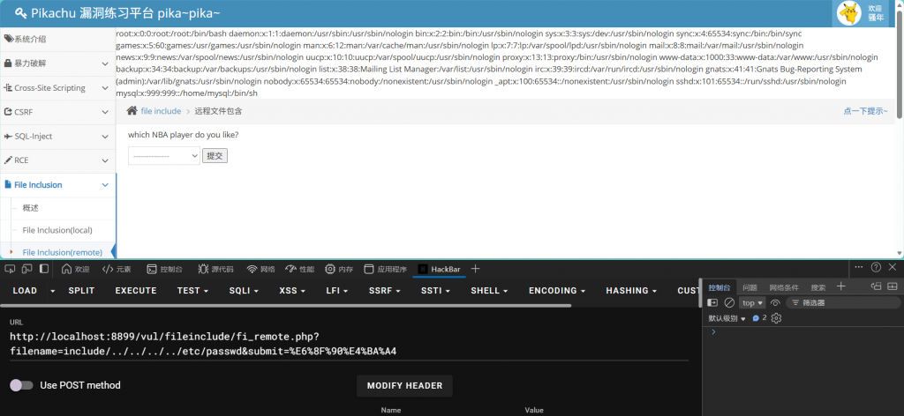Open 概述 under File Inclusion

click(31, 208)
